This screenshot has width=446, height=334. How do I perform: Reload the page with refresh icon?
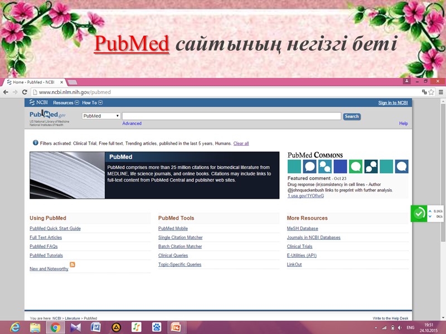pyautogui.click(x=25, y=92)
